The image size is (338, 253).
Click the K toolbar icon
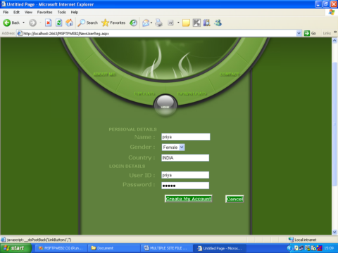tap(196, 22)
